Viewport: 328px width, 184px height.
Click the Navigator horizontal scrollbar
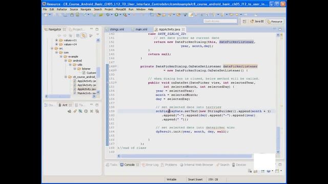(70, 96)
